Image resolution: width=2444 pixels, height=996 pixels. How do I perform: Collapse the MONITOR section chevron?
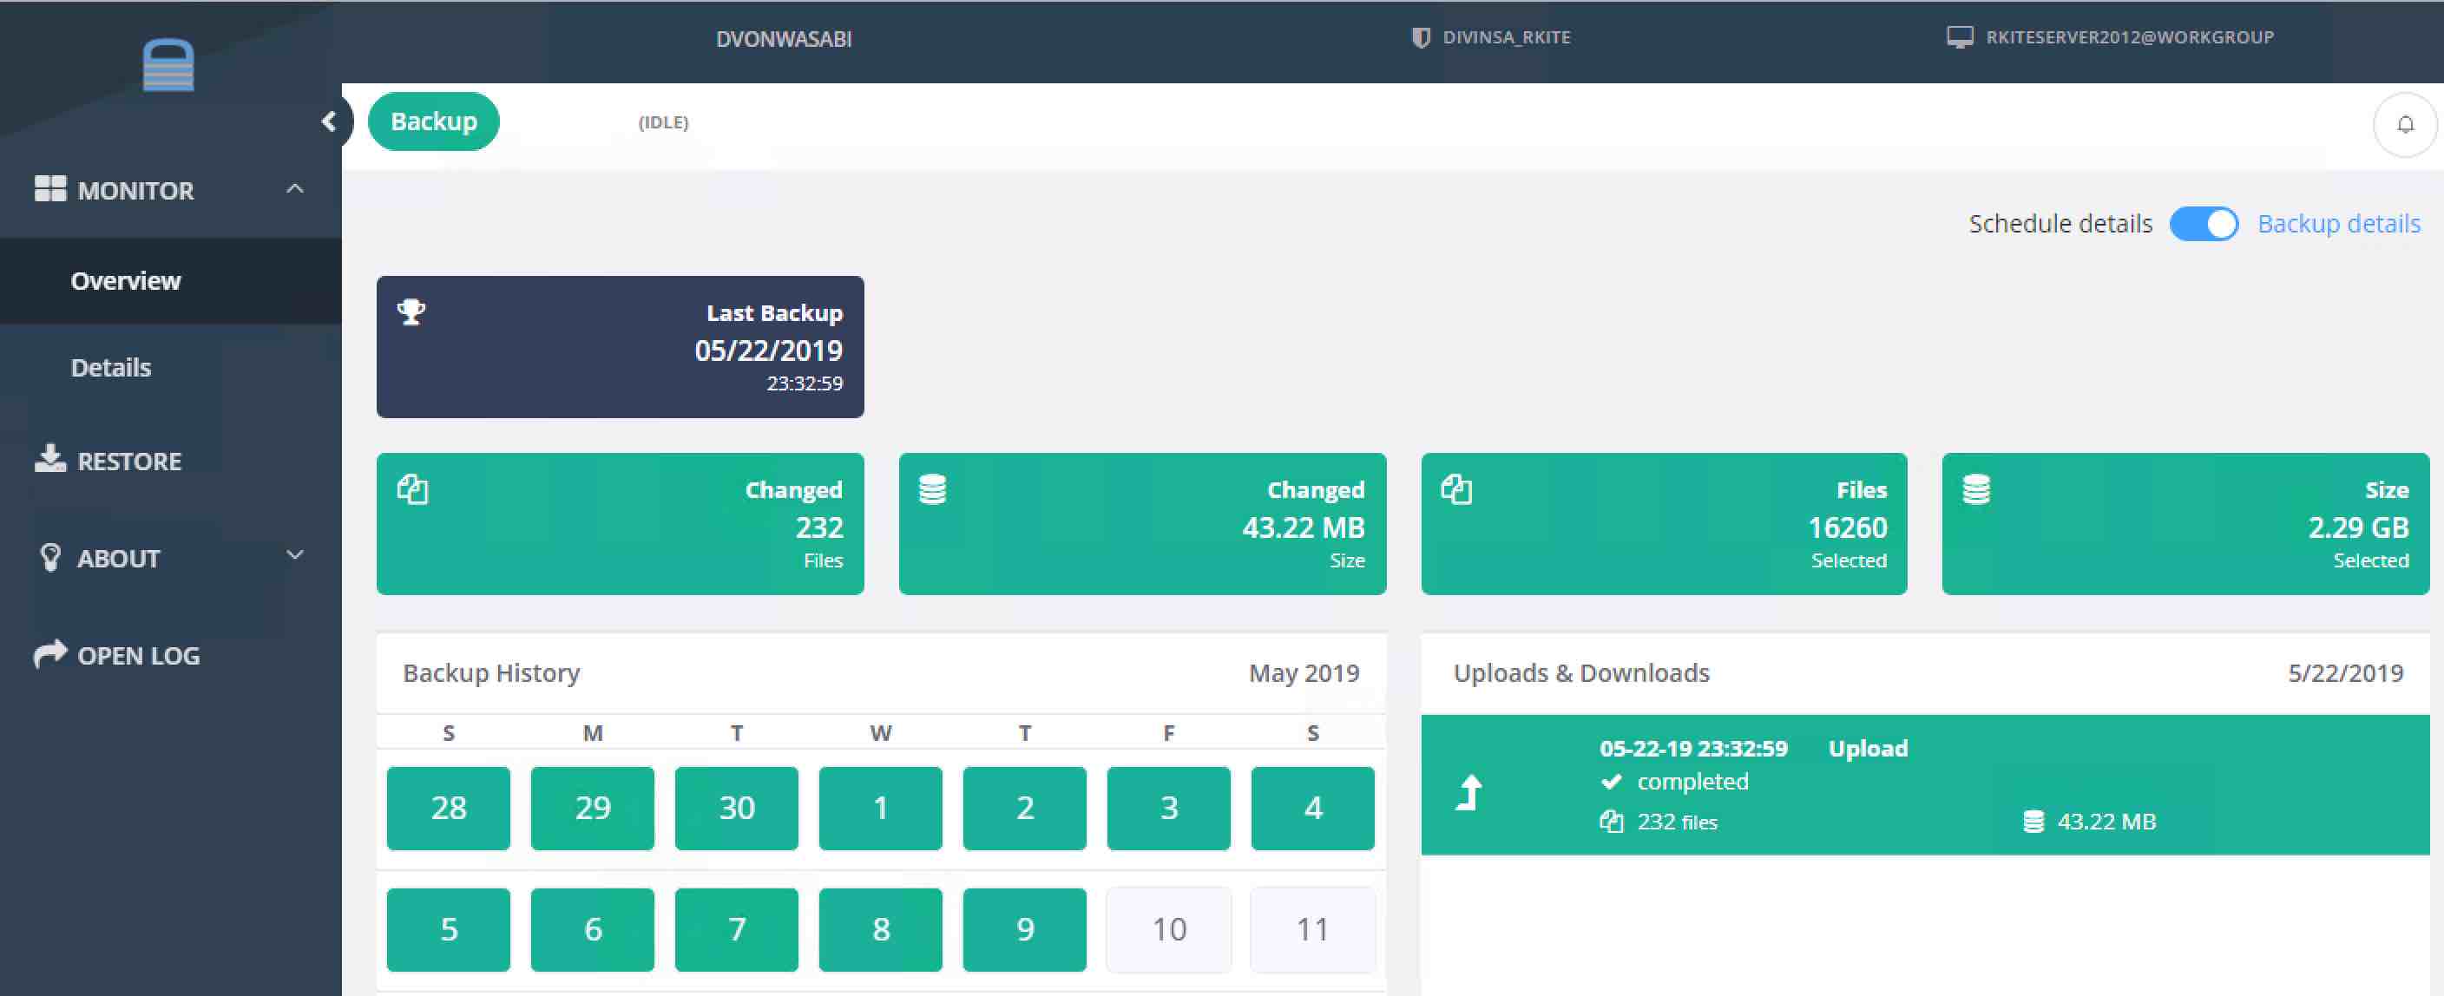click(295, 189)
